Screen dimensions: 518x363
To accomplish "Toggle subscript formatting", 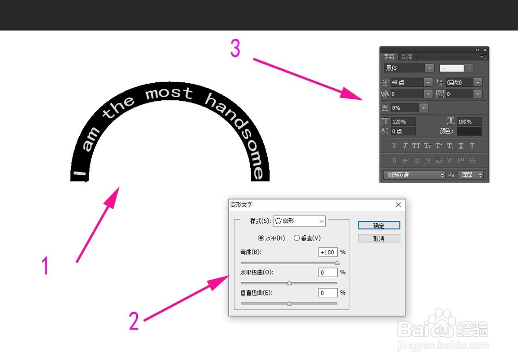I will (450, 145).
